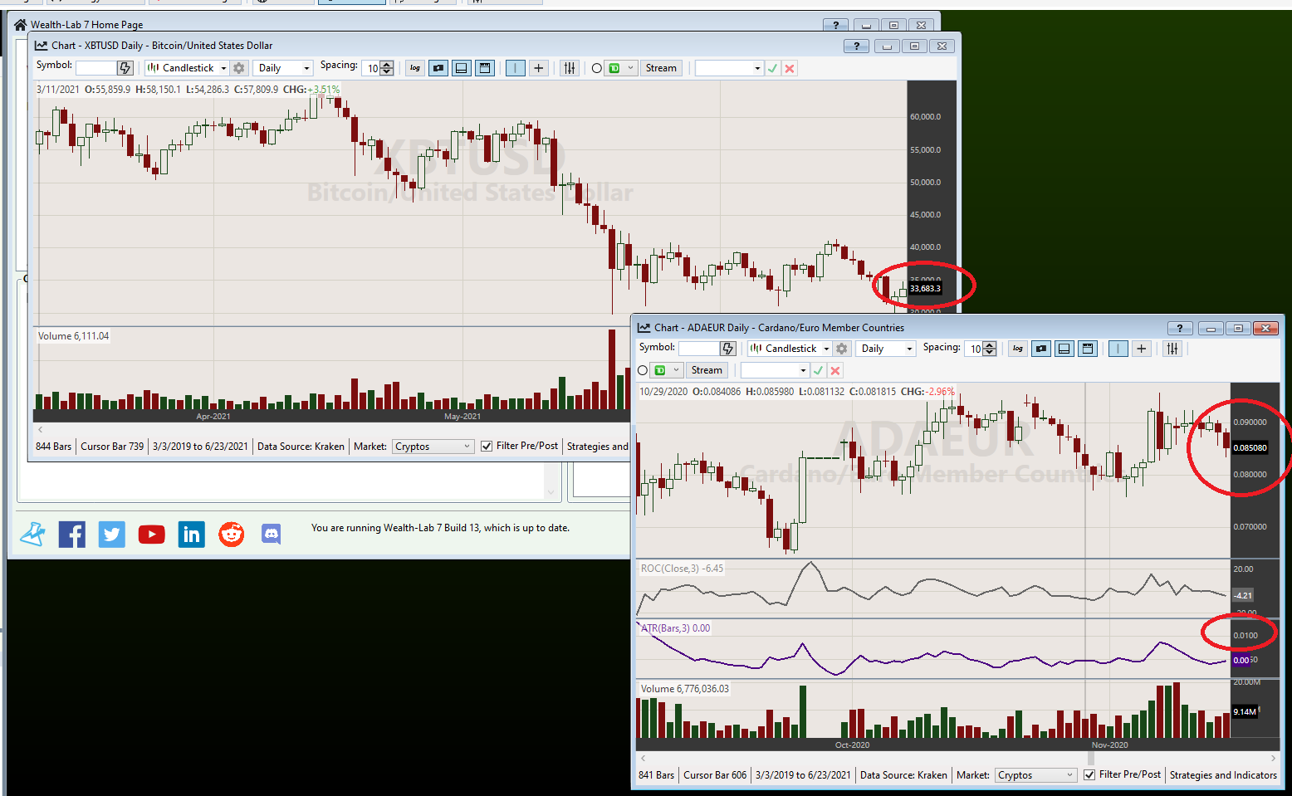
Task: Open the YouTube link on Home Page
Action: point(151,535)
